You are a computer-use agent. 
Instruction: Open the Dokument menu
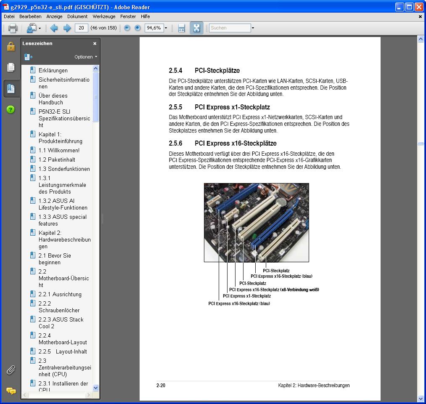pos(77,16)
